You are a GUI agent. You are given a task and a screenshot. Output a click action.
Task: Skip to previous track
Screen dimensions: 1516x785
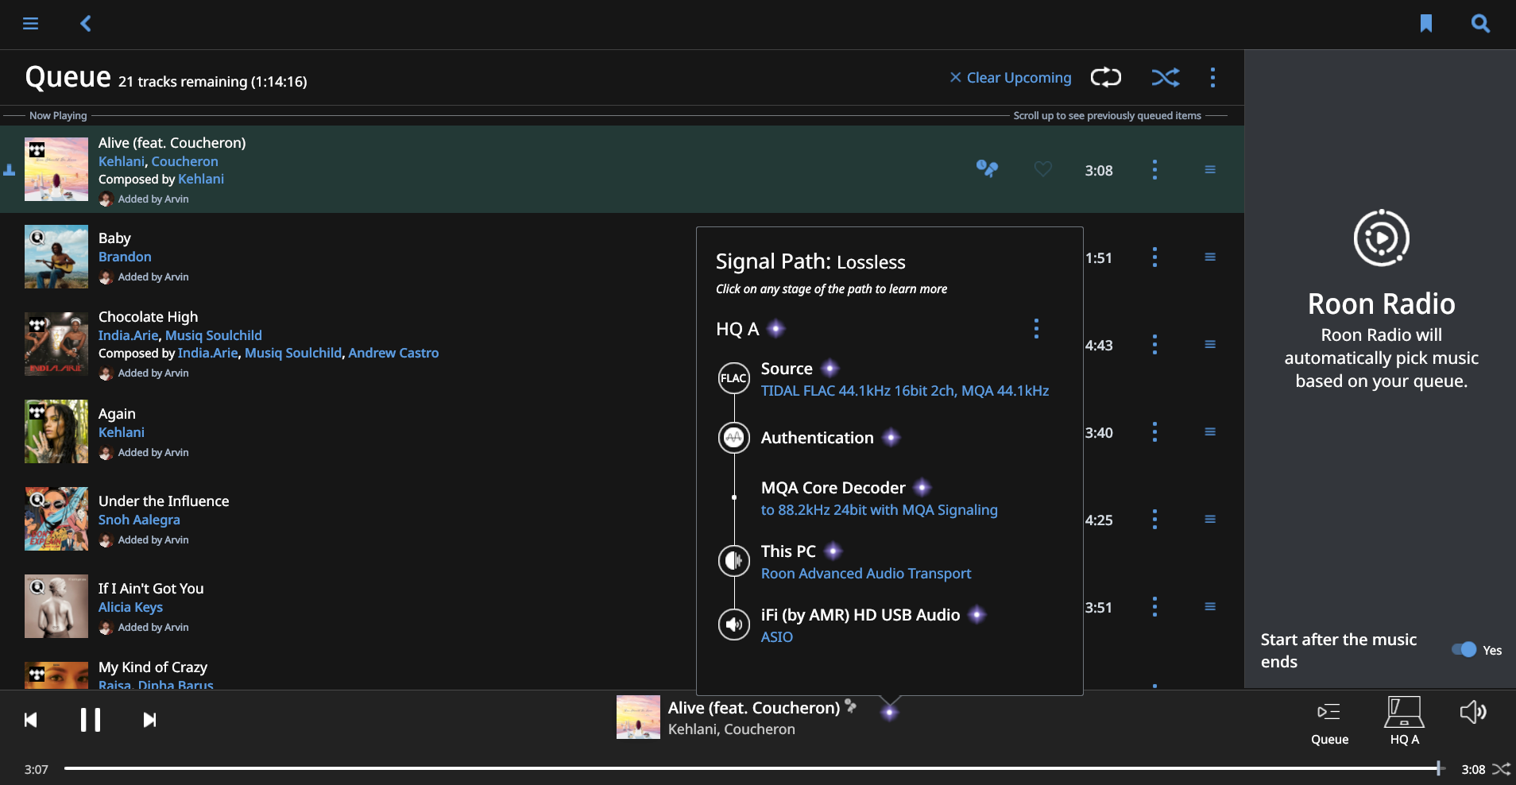click(31, 720)
